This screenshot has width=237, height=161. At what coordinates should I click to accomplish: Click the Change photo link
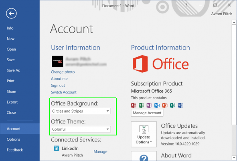63,72
